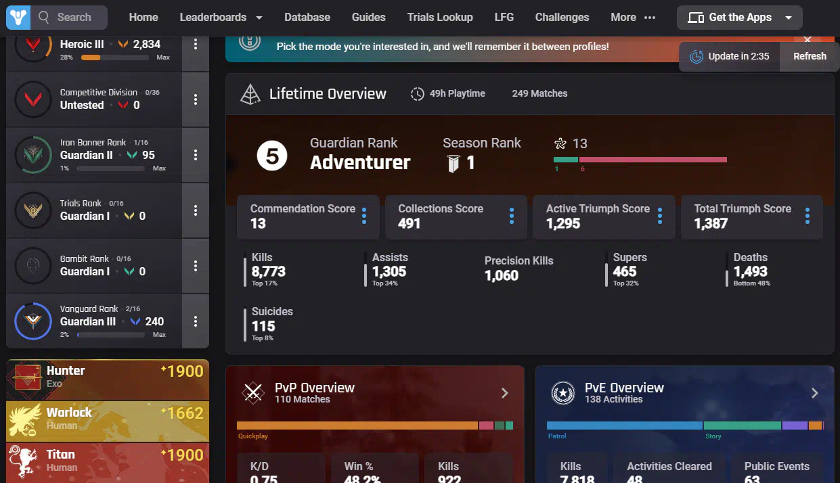Screen dimensions: 840x483
Task: Click the Story green bar segment
Action: click(x=743, y=425)
